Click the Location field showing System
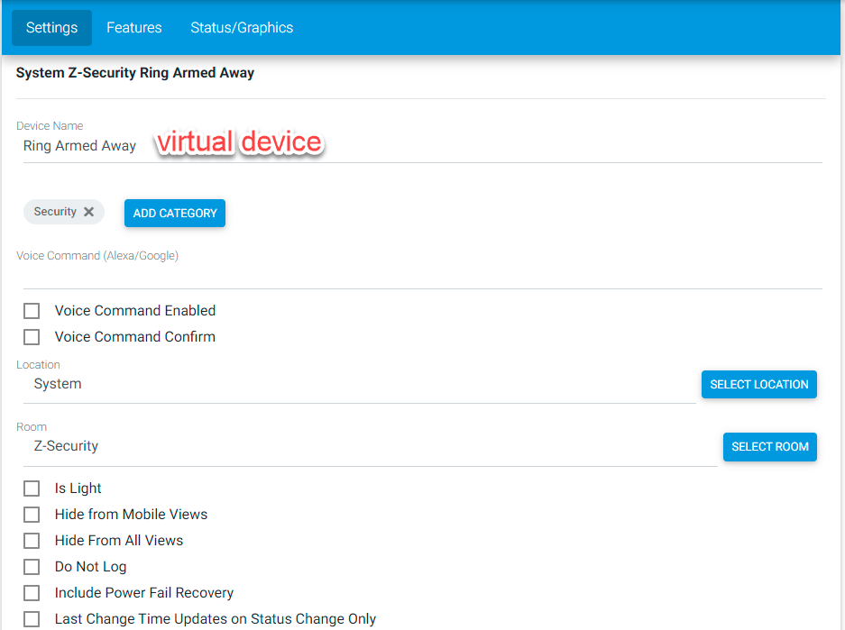Image resolution: width=845 pixels, height=630 pixels. point(360,385)
